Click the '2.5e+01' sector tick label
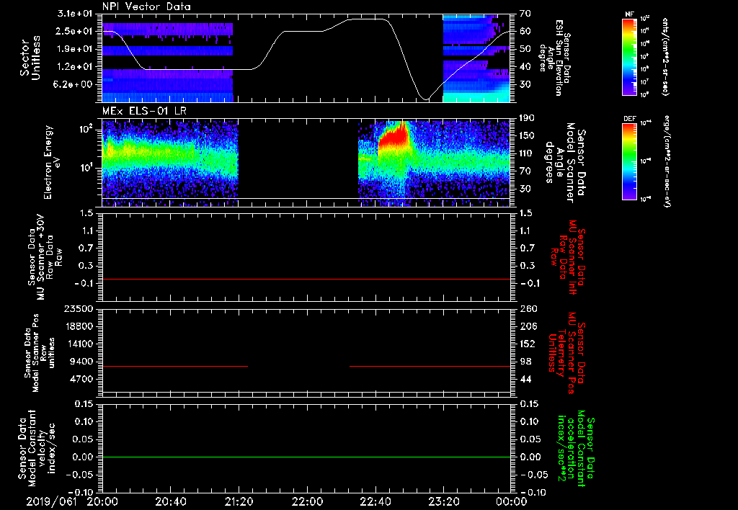 coord(75,32)
